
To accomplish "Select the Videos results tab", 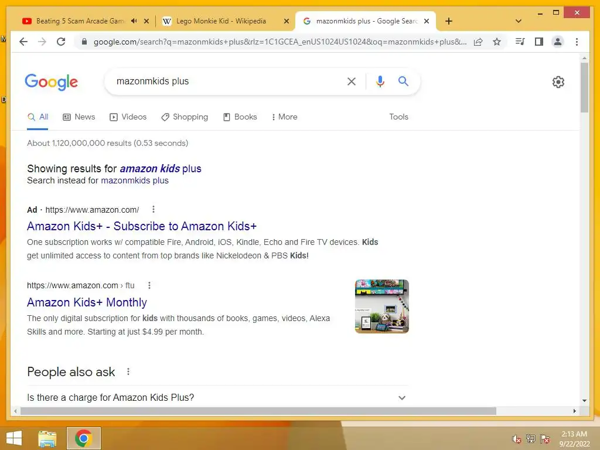I will pos(128,117).
